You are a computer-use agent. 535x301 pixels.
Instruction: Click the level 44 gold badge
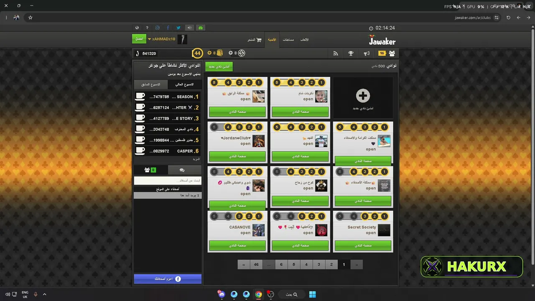197,53
